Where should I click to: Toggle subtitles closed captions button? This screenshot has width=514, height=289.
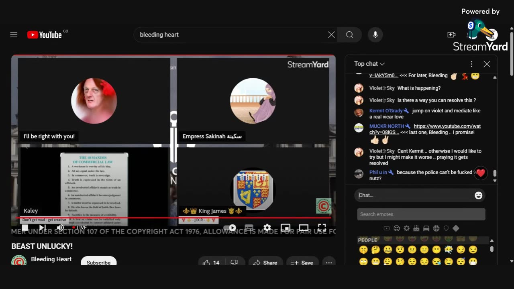(x=249, y=228)
